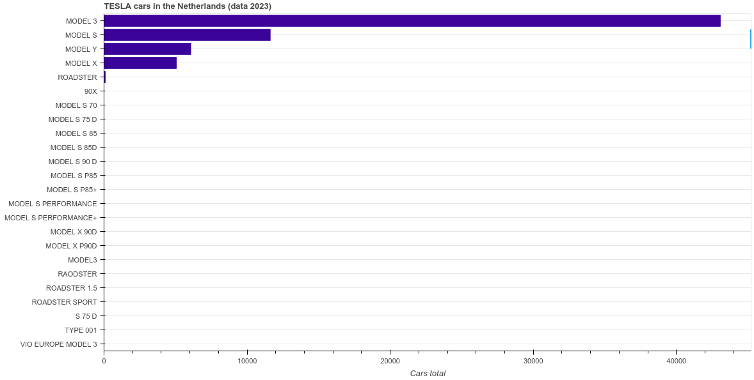Image resolution: width=754 pixels, height=380 pixels.
Task: Click the 'TYPE 001' label
Action: (81, 330)
